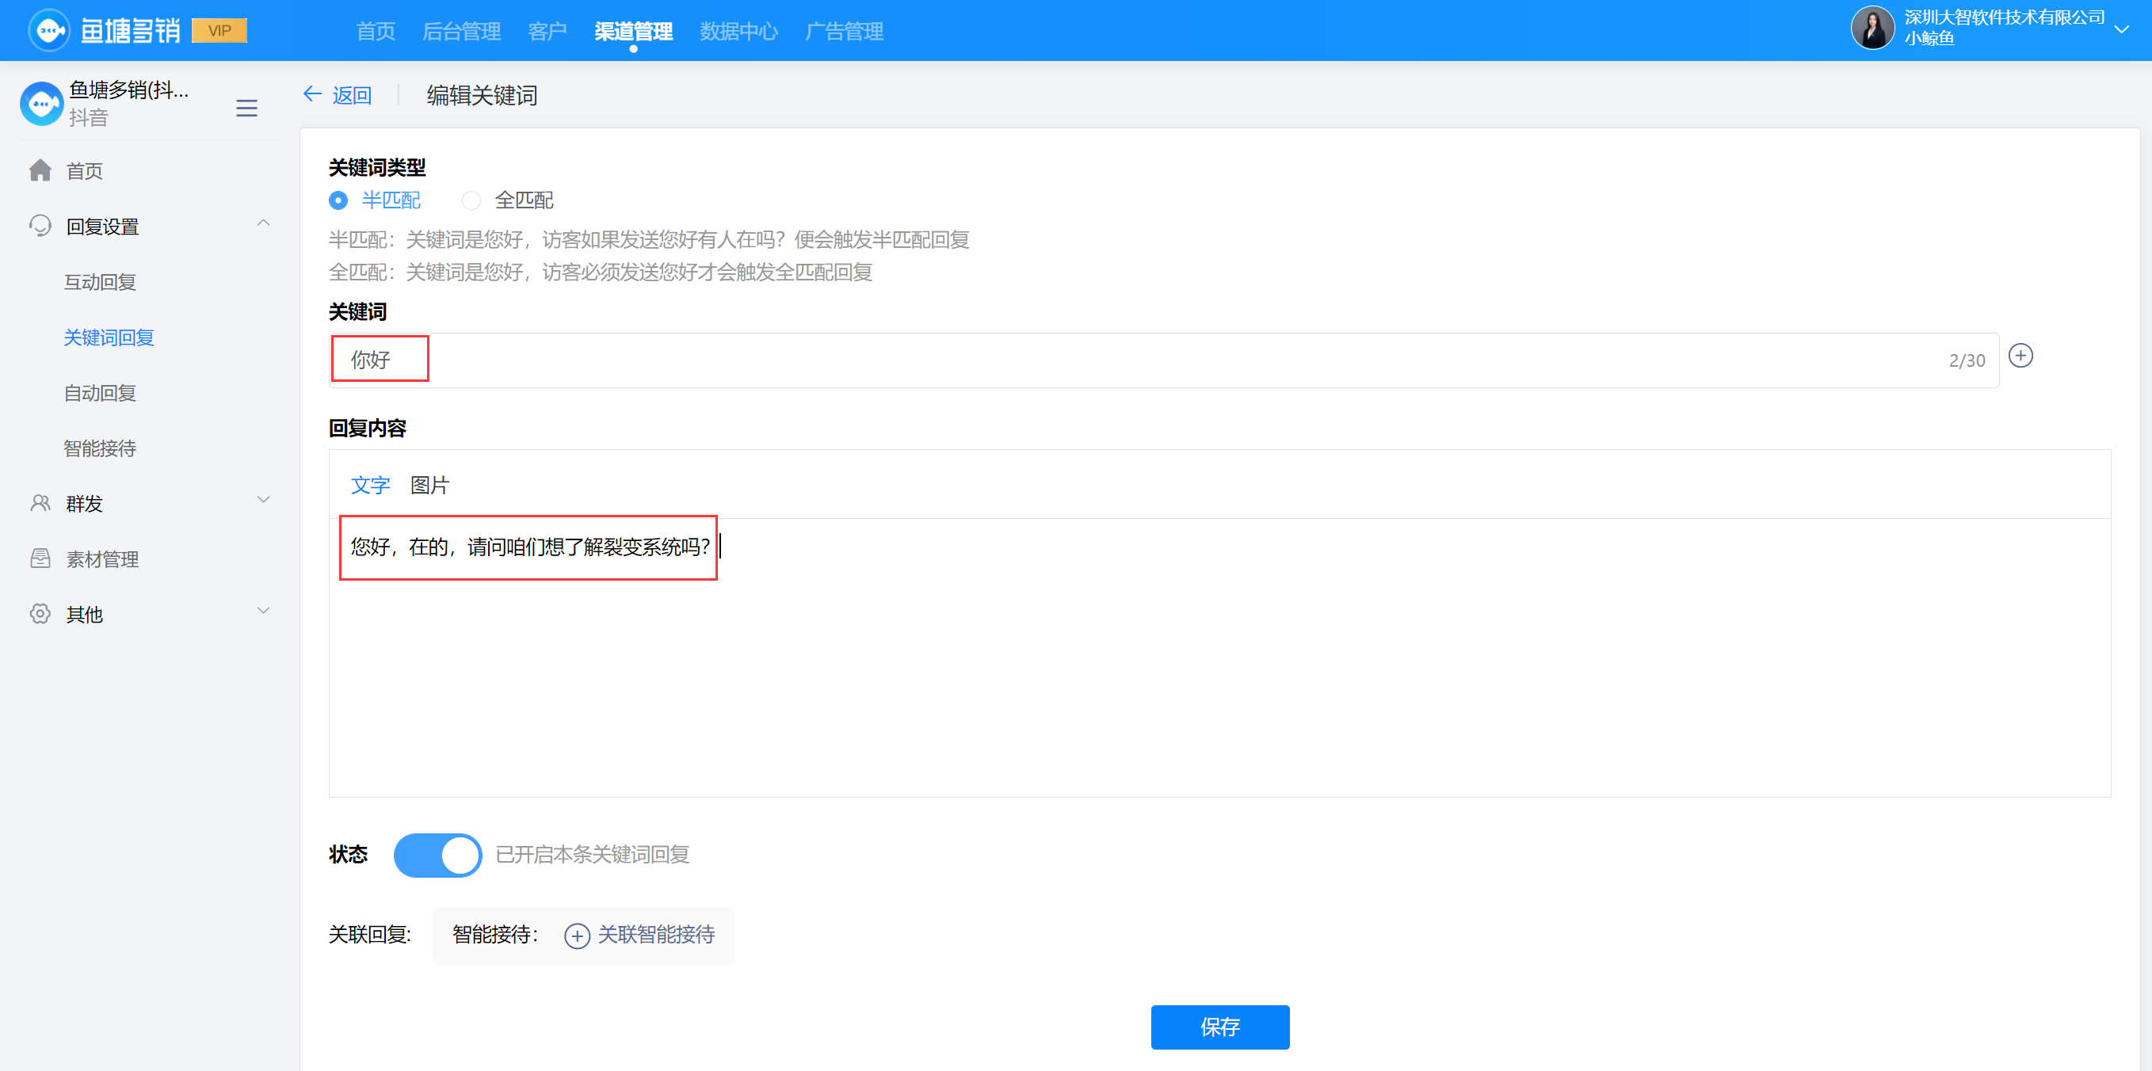The height and width of the screenshot is (1071, 2152).
Task: Select the 半匹配 radio button
Action: (338, 200)
